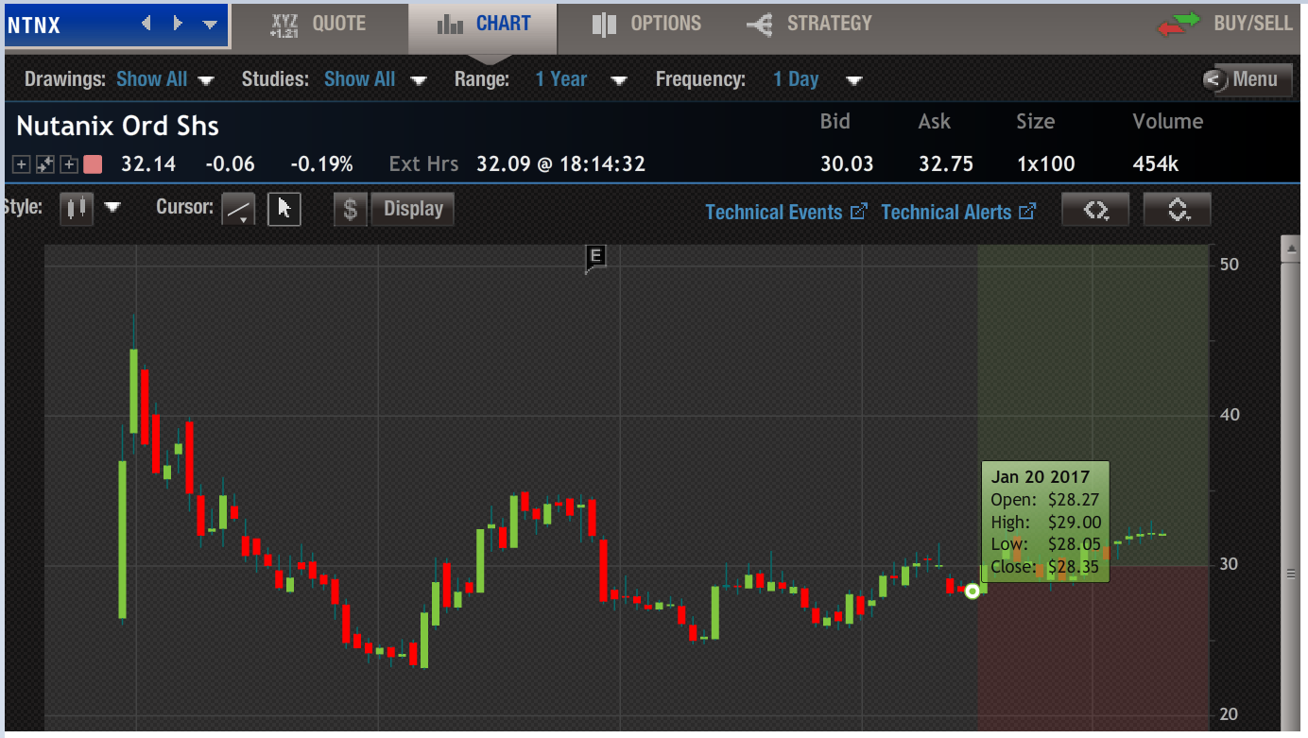Click the Nutanix Ord Shs title

pos(117,126)
